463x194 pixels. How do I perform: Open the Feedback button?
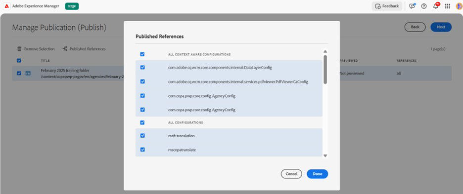tap(387, 6)
